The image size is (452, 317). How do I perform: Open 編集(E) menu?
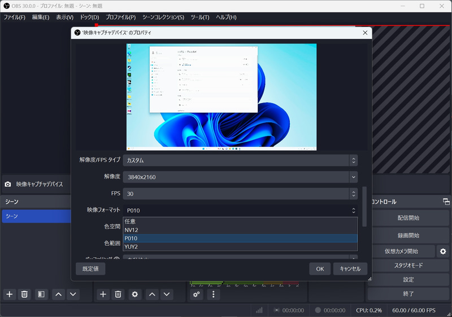click(x=41, y=17)
